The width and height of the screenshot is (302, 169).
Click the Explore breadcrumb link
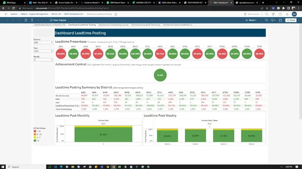14,14
